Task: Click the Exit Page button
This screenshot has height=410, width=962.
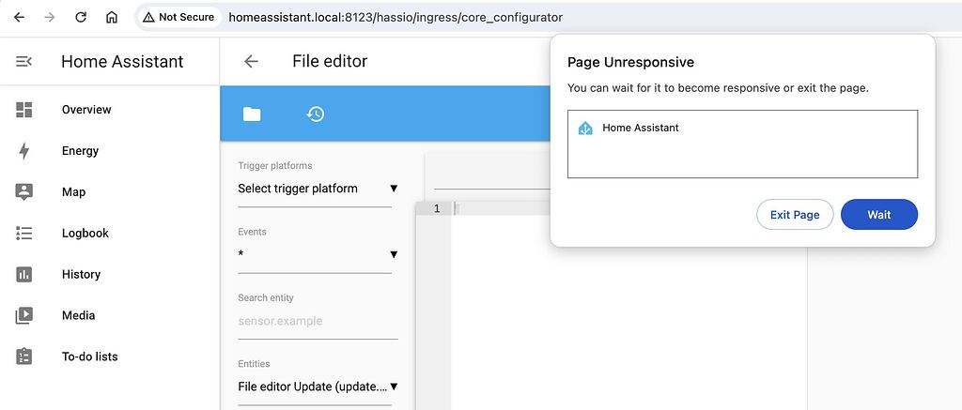Action: click(x=795, y=215)
